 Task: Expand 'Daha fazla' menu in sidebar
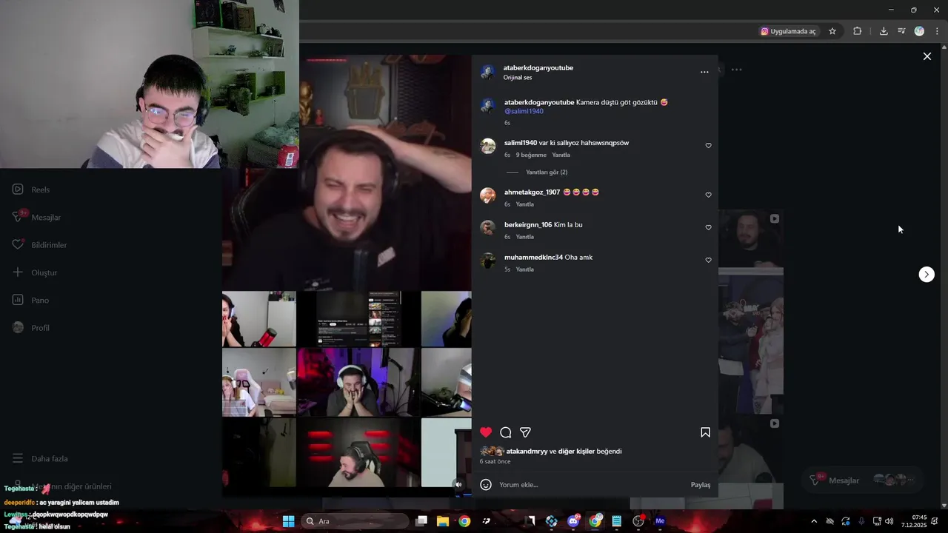tap(40, 459)
